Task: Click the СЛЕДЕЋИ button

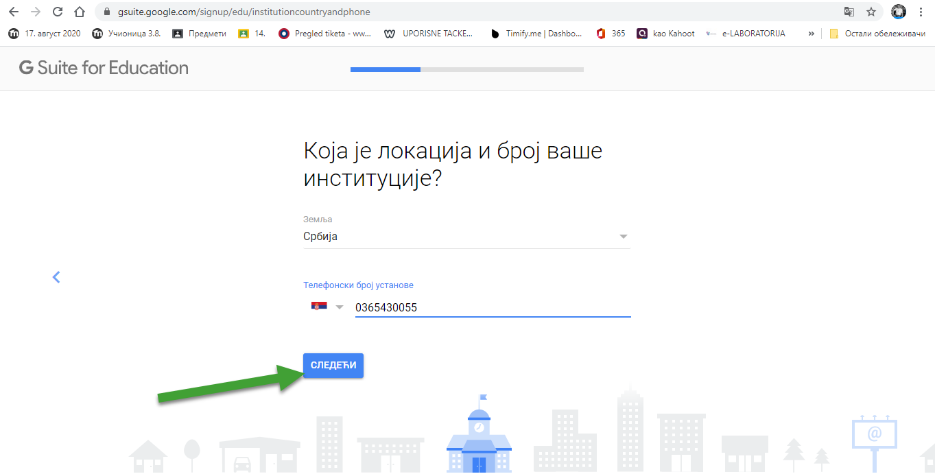Action: coord(333,366)
